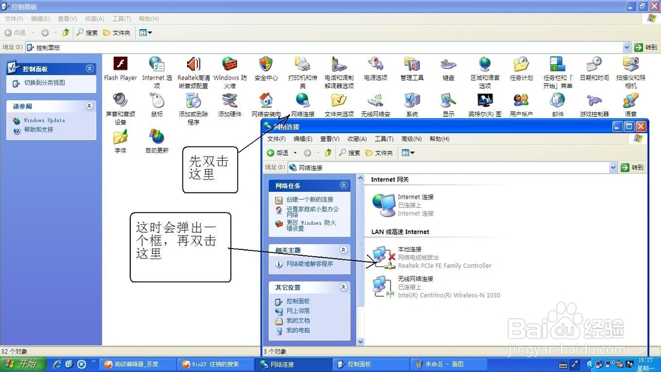Select Internet 连接 gateway item
Image resolution: width=661 pixels, height=372 pixels.
(403, 205)
